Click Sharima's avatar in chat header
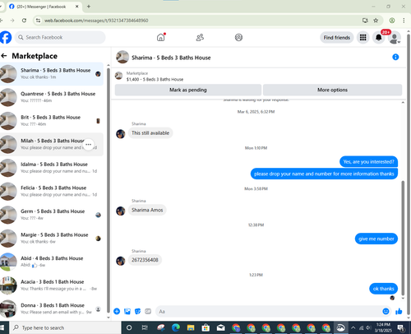The height and width of the screenshot is (334, 411). 122,57
